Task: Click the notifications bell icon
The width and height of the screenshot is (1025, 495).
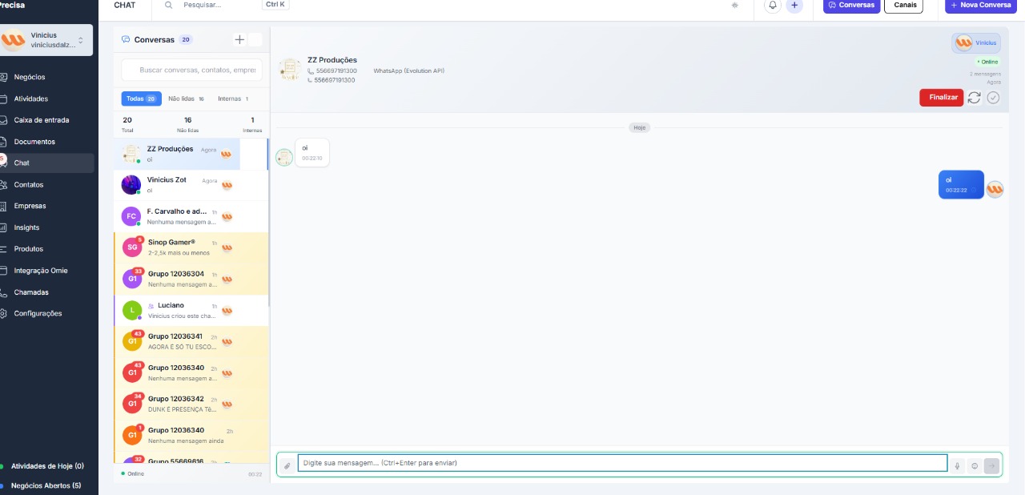Action: [x=773, y=5]
